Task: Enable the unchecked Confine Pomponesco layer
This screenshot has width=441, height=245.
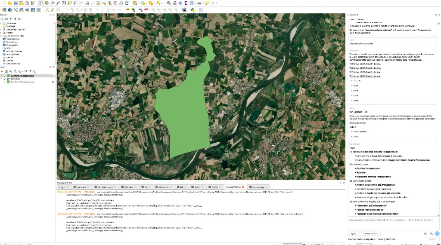Action: (4, 82)
